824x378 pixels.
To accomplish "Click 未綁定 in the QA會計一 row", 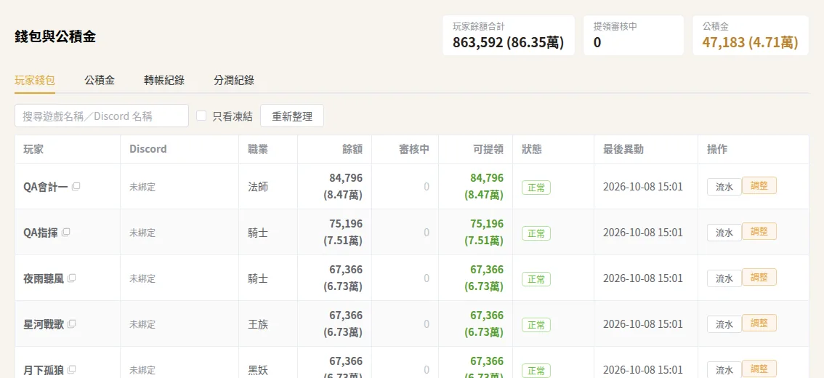I will pos(142,187).
